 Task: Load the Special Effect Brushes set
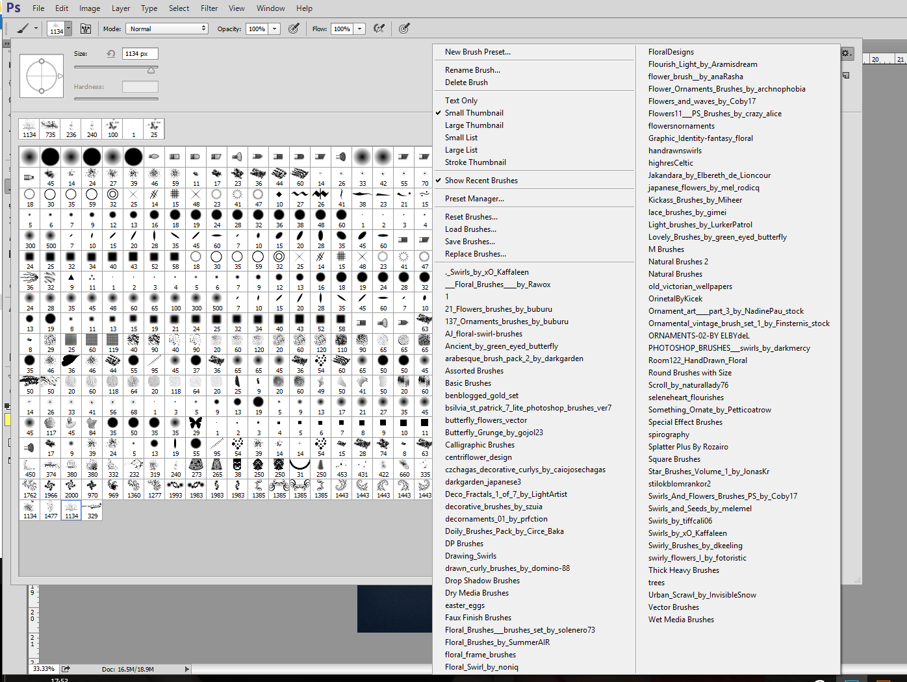coord(685,422)
